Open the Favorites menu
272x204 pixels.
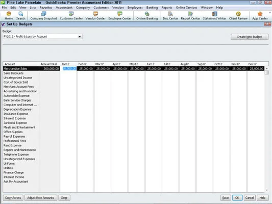(46, 8)
